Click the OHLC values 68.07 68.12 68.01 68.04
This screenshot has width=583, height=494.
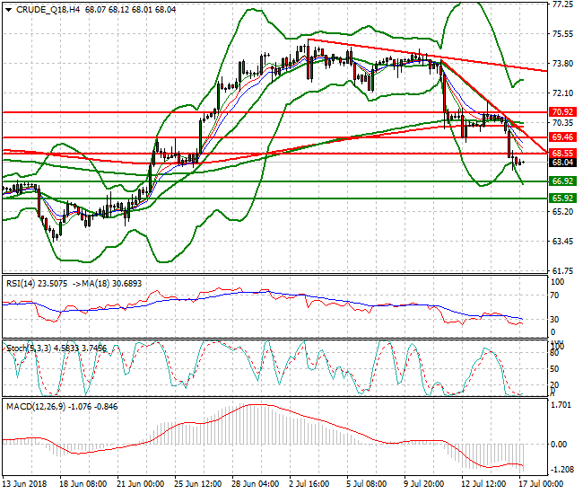[131, 10]
